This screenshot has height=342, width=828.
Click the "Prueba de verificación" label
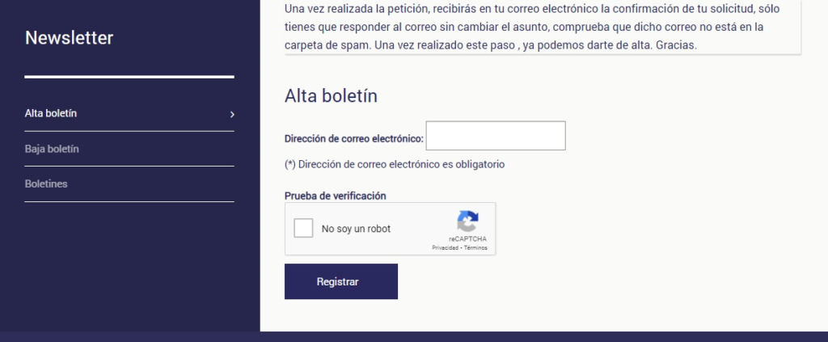click(336, 196)
